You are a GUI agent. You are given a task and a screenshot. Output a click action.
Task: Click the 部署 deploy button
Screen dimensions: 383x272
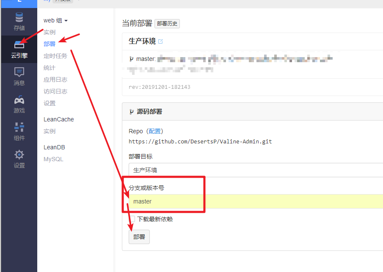[139, 237]
